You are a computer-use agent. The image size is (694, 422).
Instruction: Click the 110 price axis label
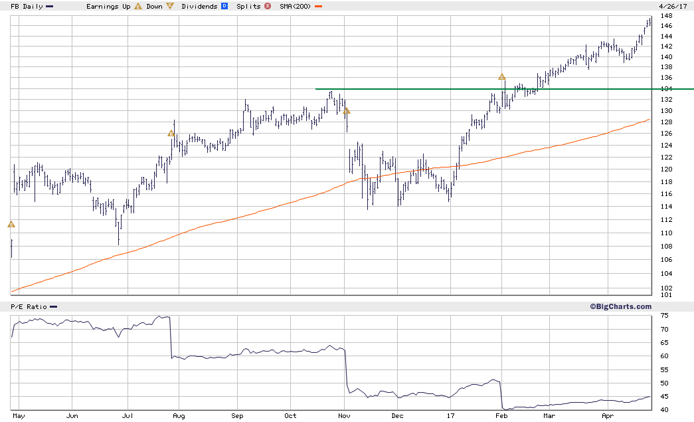(x=666, y=233)
